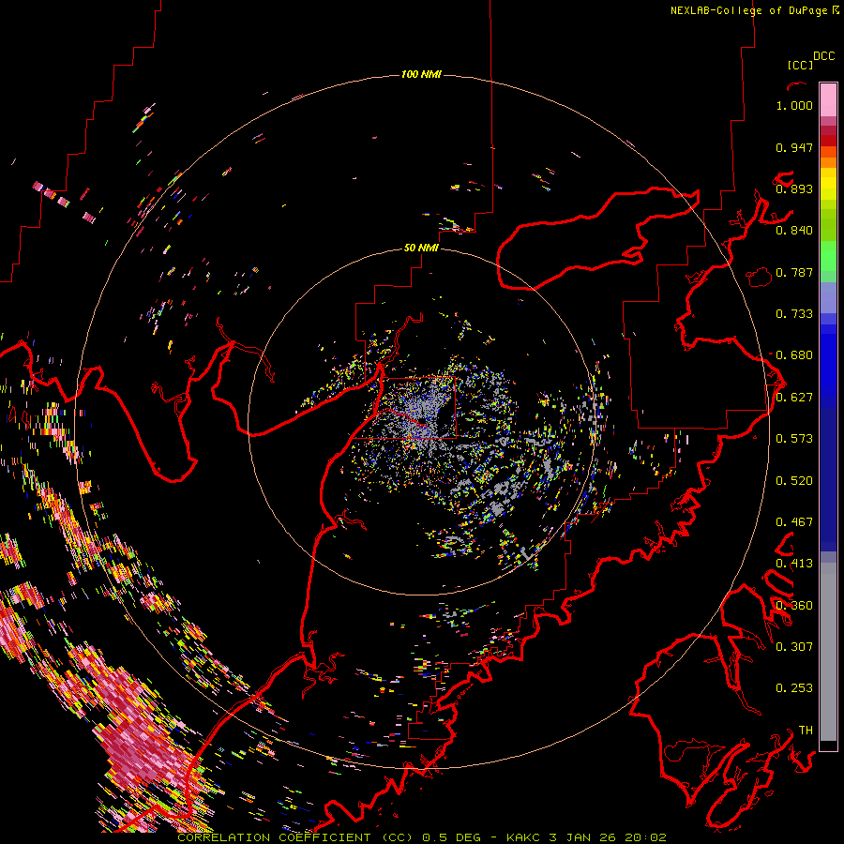Click the 0.733 value on the color scale
Image resolution: width=844 pixels, height=844 pixels.
pos(794,314)
